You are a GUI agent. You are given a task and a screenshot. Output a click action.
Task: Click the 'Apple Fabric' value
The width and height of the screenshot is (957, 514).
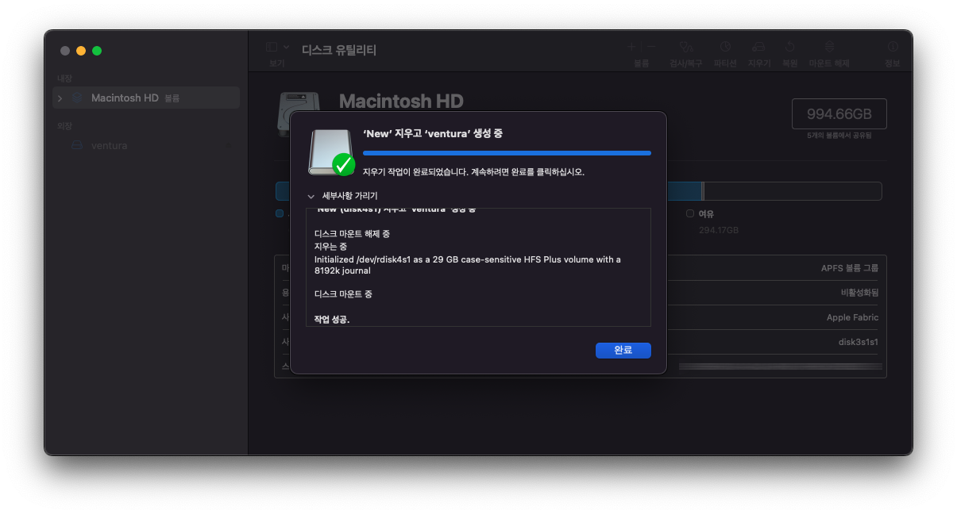point(852,317)
